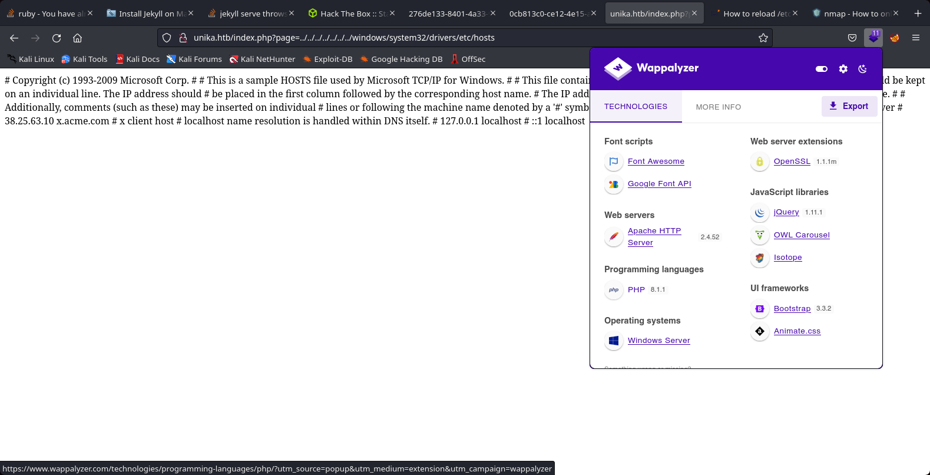Switch to the 'jekyll serve throws' tab
Image resolution: width=930 pixels, height=475 pixels.
[250, 13]
